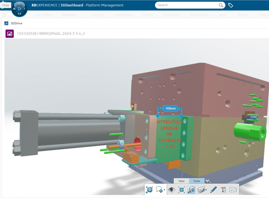Image resolution: width=269 pixels, height=198 pixels.
Task: Expand the Members dropdown chevron
Action: pos(83,15)
